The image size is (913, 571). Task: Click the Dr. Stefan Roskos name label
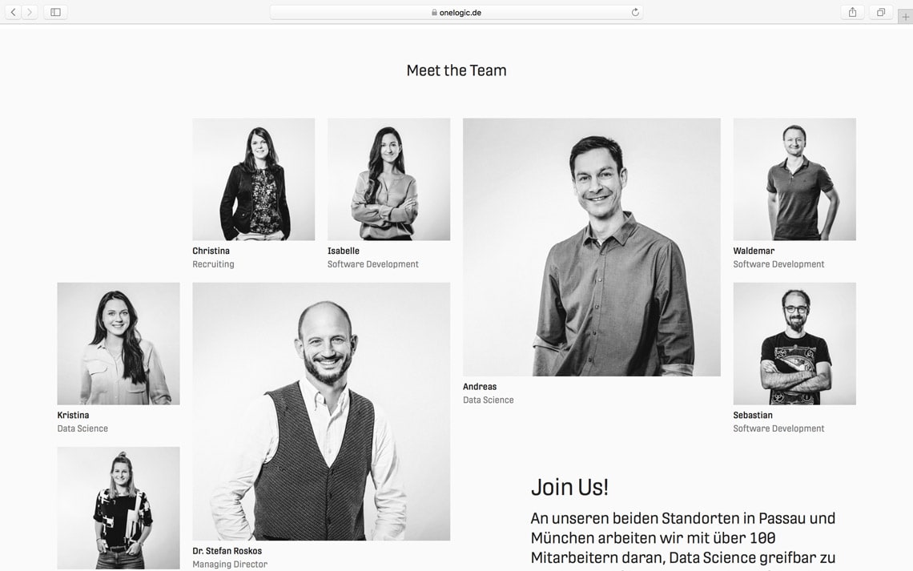227,551
